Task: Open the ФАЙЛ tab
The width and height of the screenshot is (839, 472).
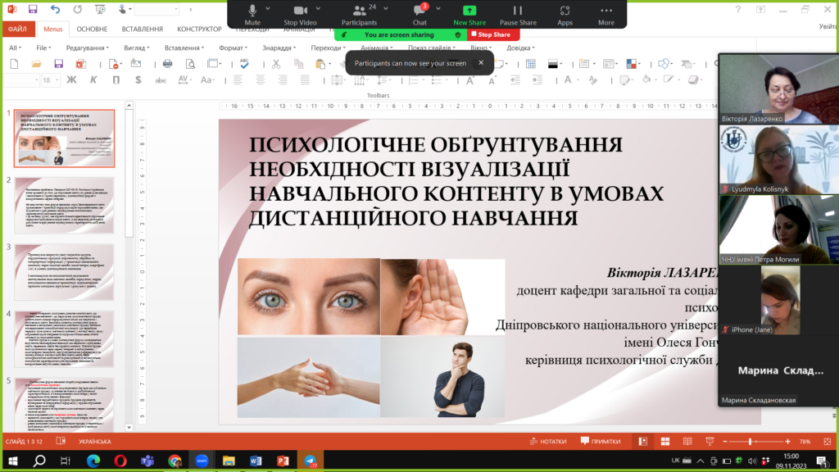Action: (18, 29)
